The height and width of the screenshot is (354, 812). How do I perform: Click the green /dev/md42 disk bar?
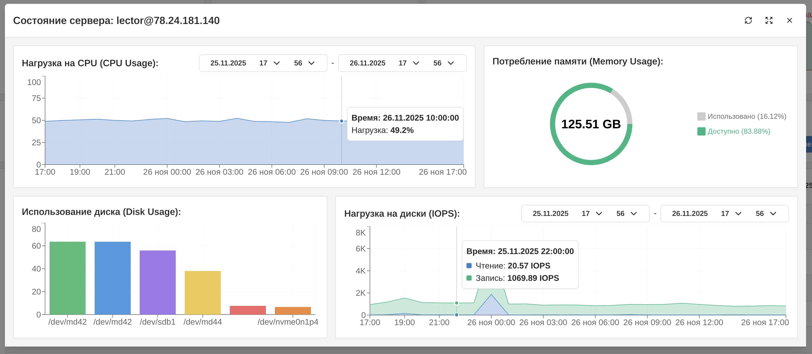67,278
